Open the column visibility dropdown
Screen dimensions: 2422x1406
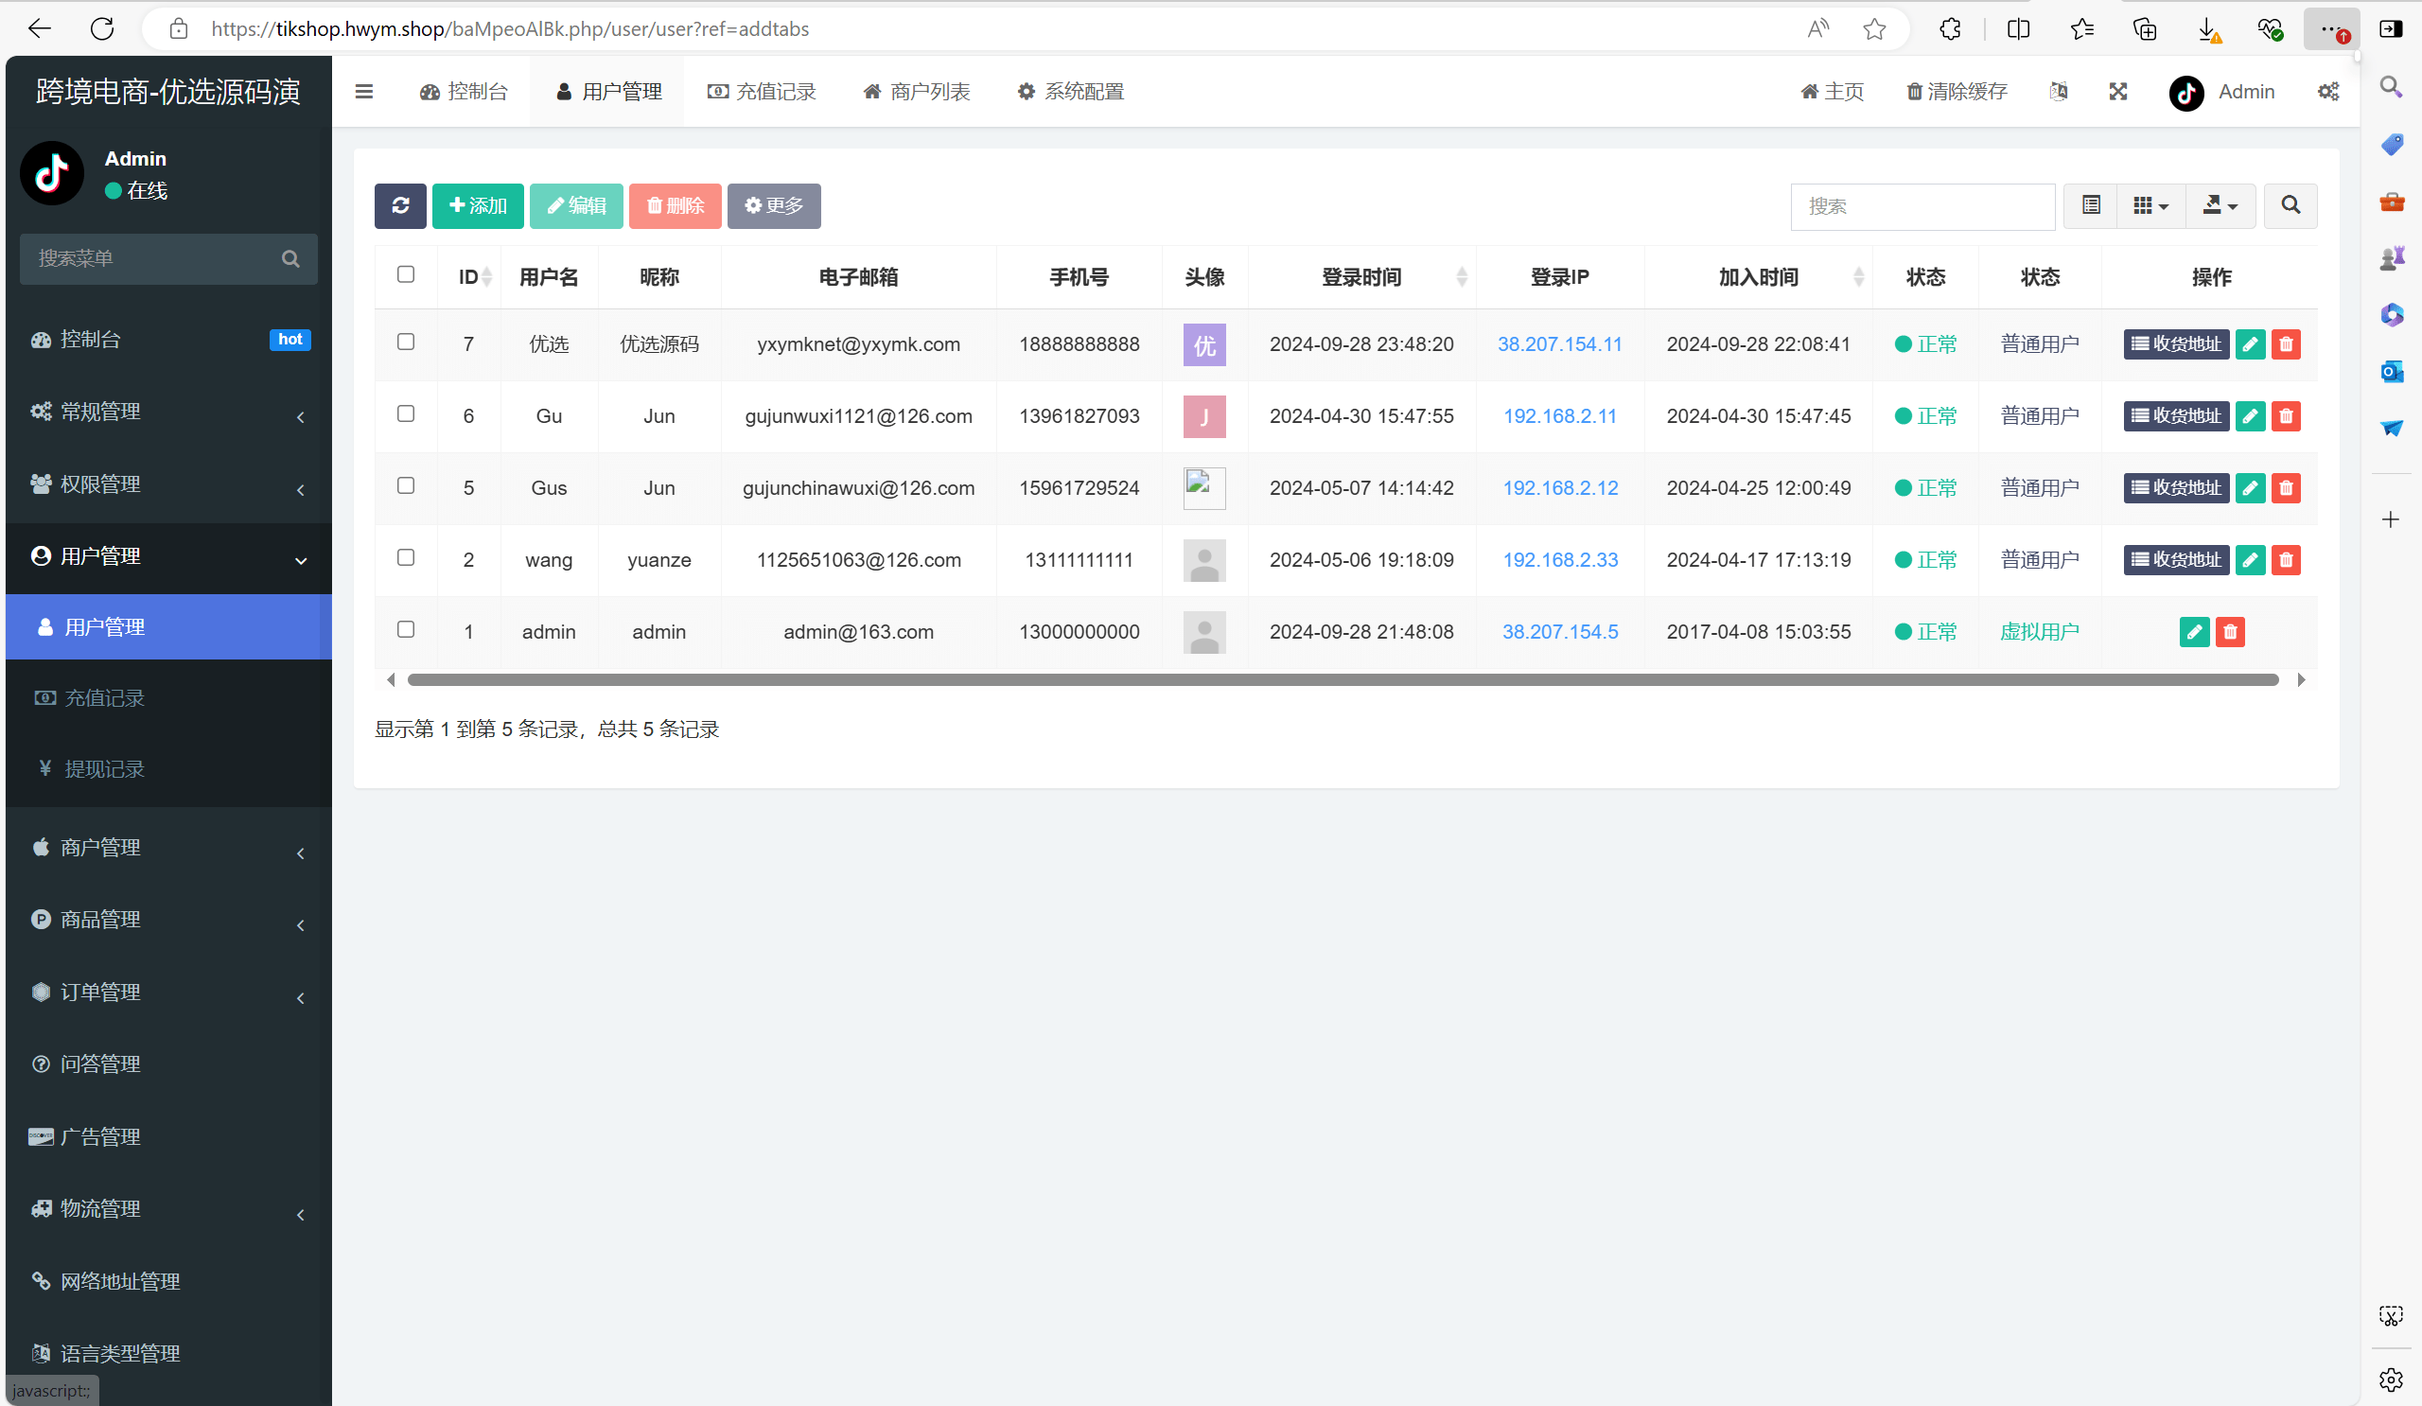click(x=2150, y=205)
